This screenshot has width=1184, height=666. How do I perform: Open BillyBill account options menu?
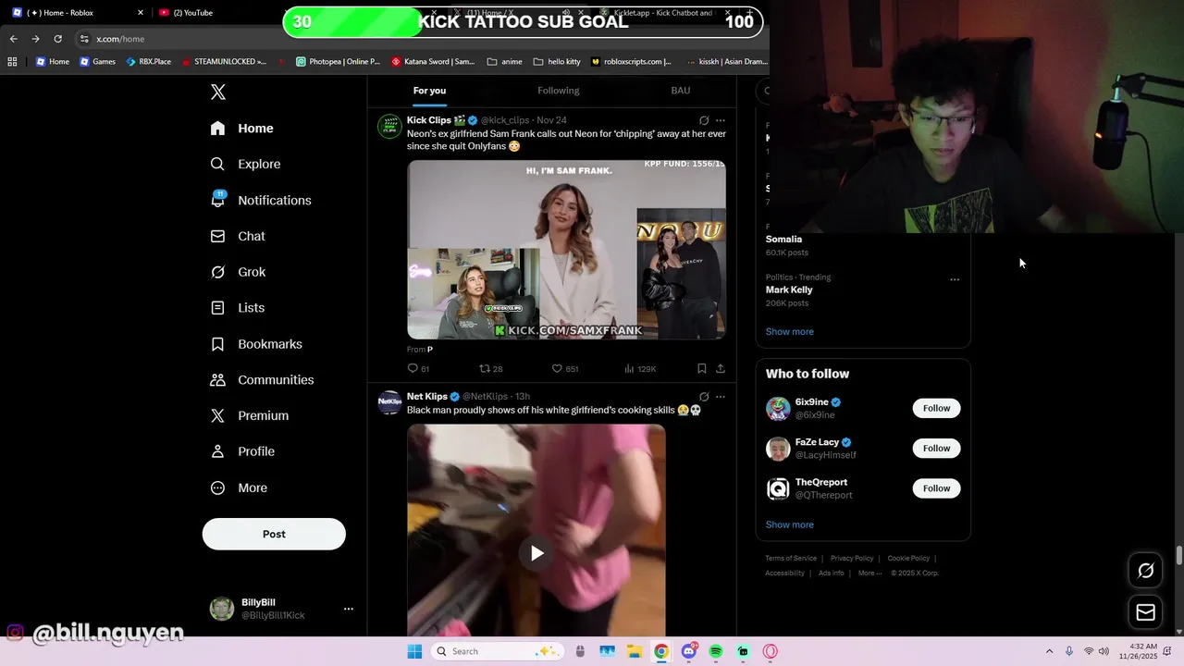coord(349,609)
